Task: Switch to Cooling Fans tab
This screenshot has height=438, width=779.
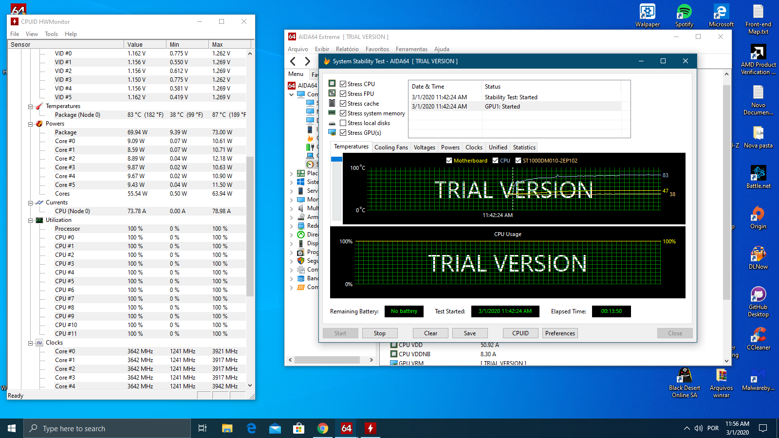Action: (x=391, y=147)
